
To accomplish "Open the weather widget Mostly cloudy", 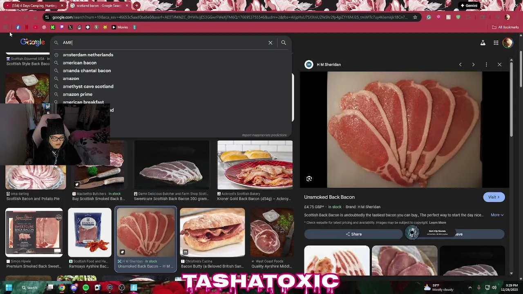I will [438, 287].
